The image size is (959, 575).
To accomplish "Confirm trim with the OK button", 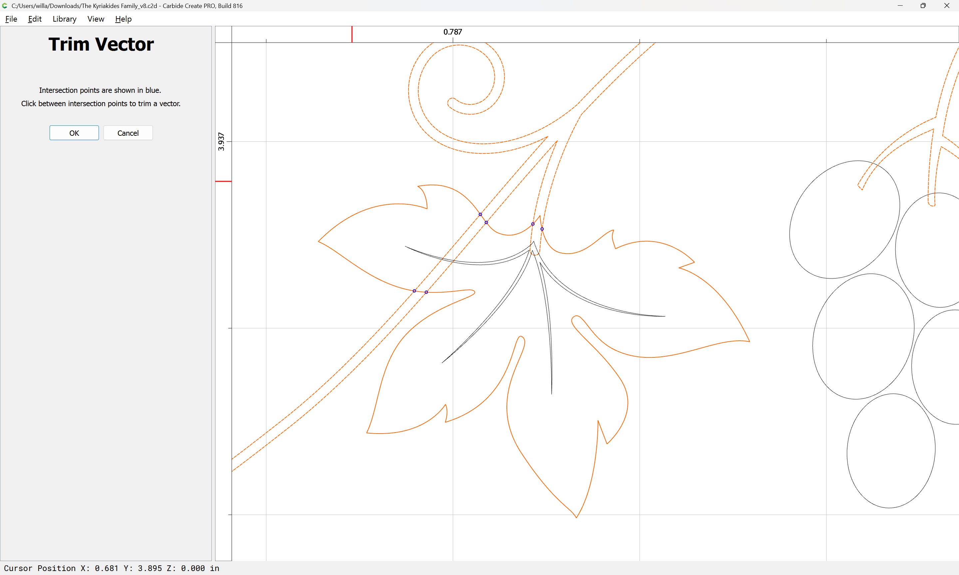I will click(x=74, y=133).
